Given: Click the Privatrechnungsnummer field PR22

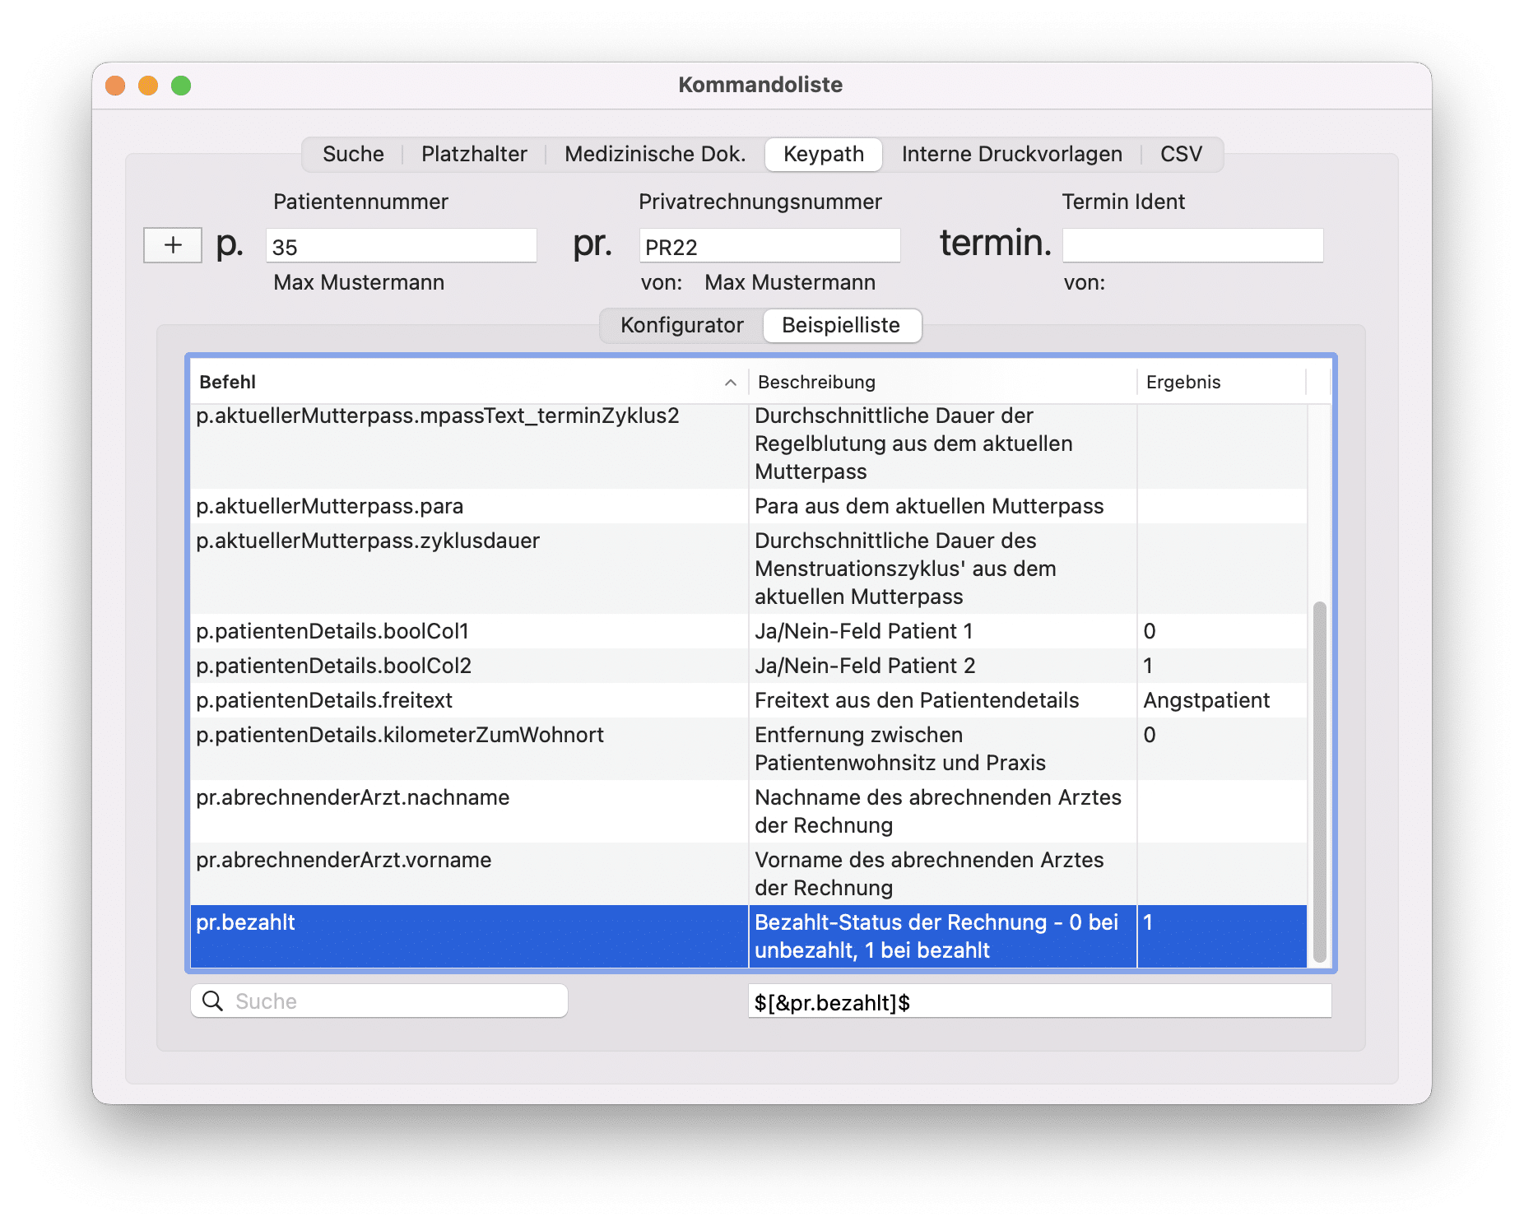Looking at the screenshot, I should [x=769, y=246].
